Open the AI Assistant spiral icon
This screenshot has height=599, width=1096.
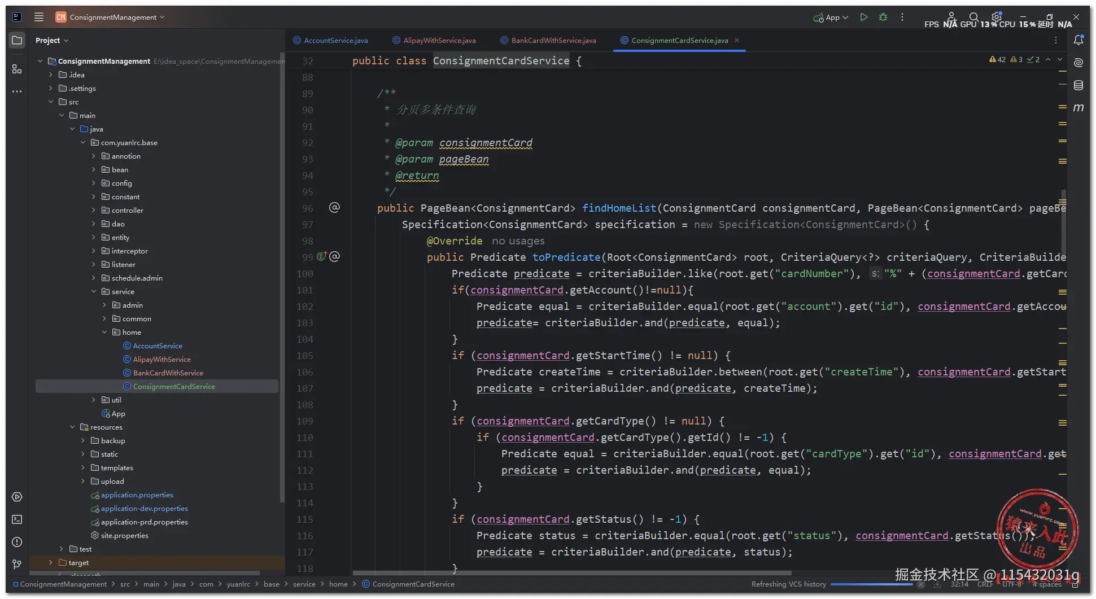click(x=1078, y=63)
